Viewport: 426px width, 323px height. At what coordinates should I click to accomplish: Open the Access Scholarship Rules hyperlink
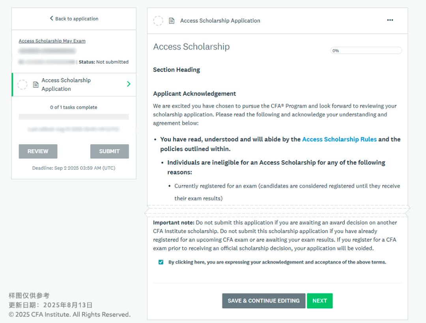[x=339, y=139]
